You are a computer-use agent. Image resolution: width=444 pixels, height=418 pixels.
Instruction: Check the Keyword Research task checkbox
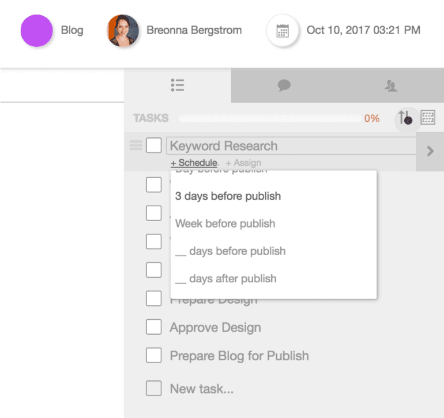153,146
